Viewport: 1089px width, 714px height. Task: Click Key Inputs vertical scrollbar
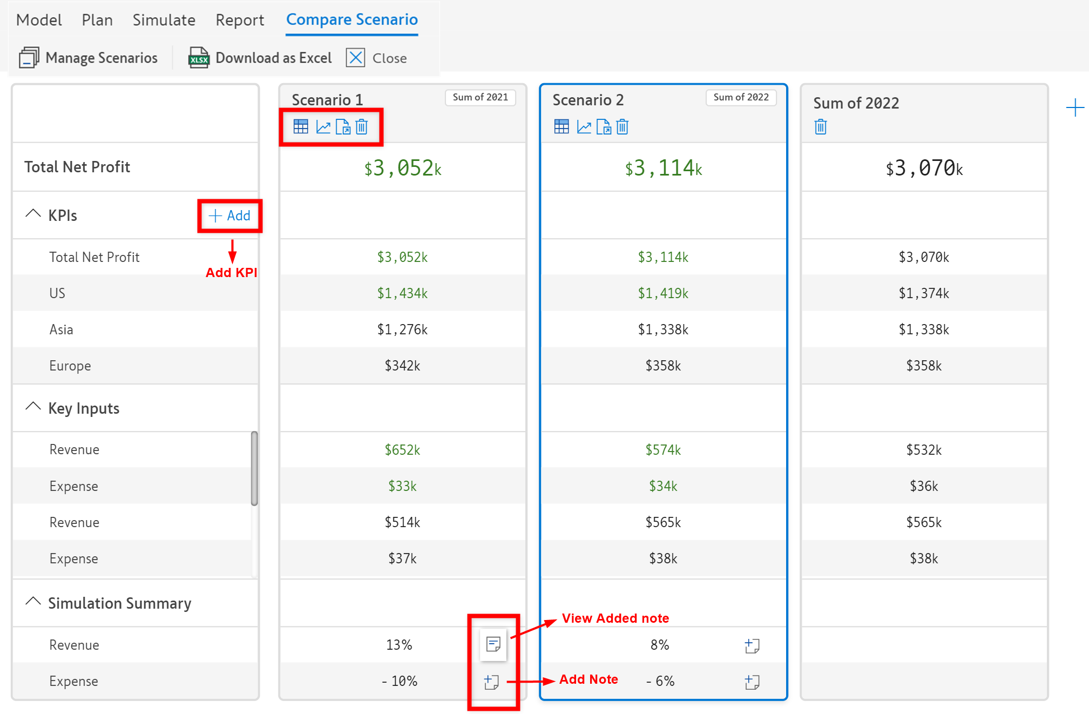254,468
